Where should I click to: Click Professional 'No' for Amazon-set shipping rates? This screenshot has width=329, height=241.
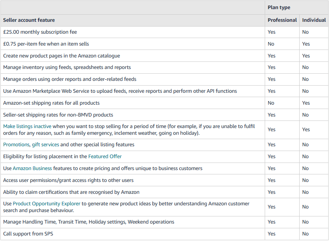pyautogui.click(x=271, y=103)
